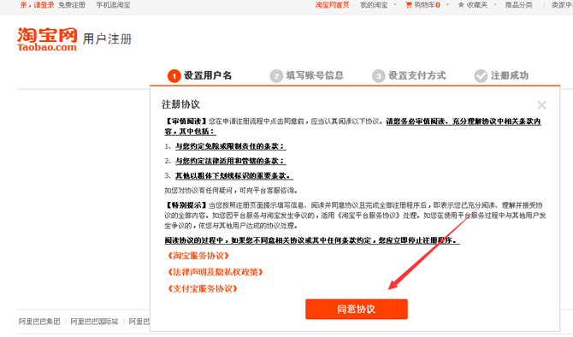The height and width of the screenshot is (337, 573).
Task: Open the 收藏夹 favorites menu
Action: point(477,5)
